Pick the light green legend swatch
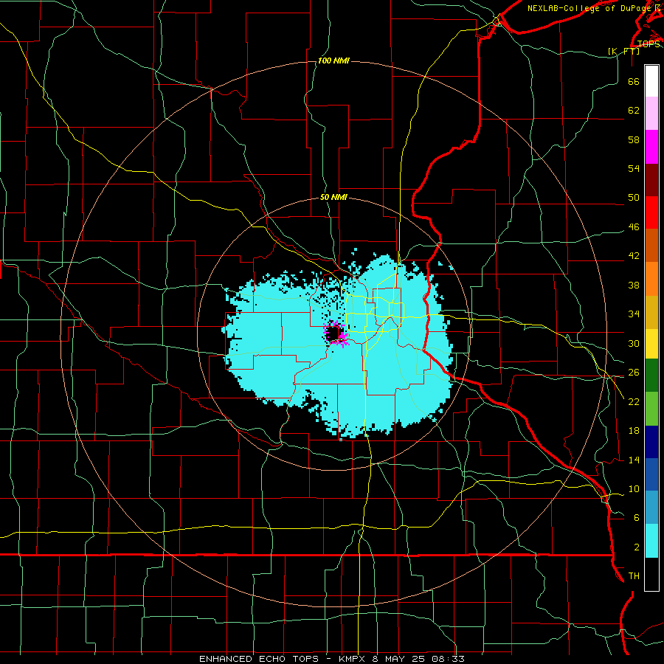 [651, 409]
